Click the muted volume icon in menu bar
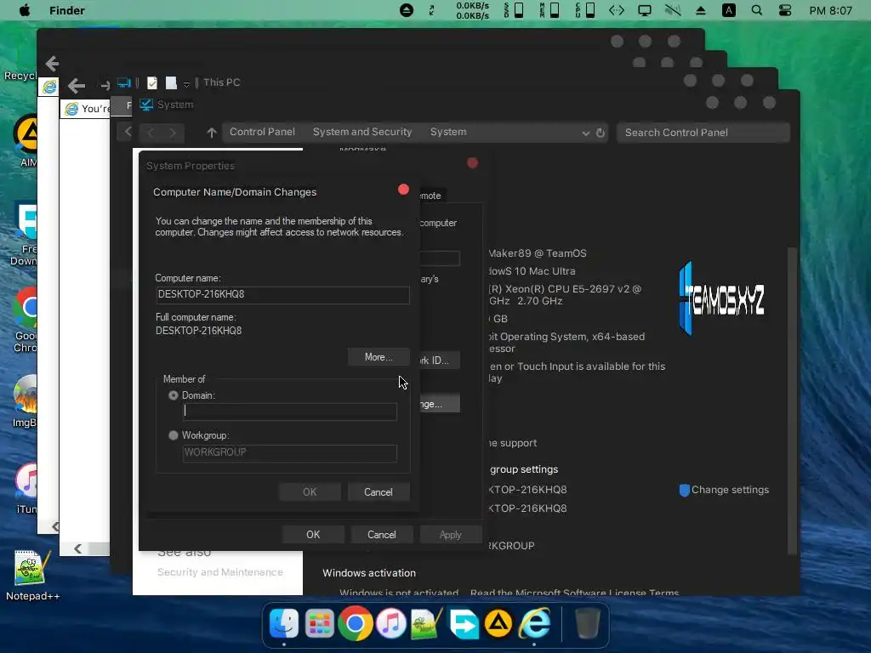The width and height of the screenshot is (871, 653). [x=673, y=10]
